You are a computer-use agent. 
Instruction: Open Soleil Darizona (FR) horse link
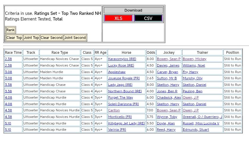(x=123, y=104)
